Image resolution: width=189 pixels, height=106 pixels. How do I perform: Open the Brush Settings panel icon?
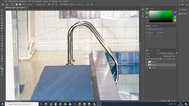pos(17,4)
